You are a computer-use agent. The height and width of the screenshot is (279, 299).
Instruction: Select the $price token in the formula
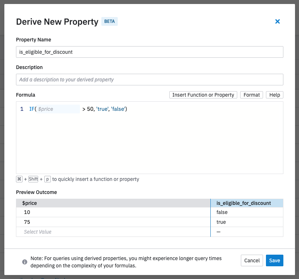click(58, 109)
